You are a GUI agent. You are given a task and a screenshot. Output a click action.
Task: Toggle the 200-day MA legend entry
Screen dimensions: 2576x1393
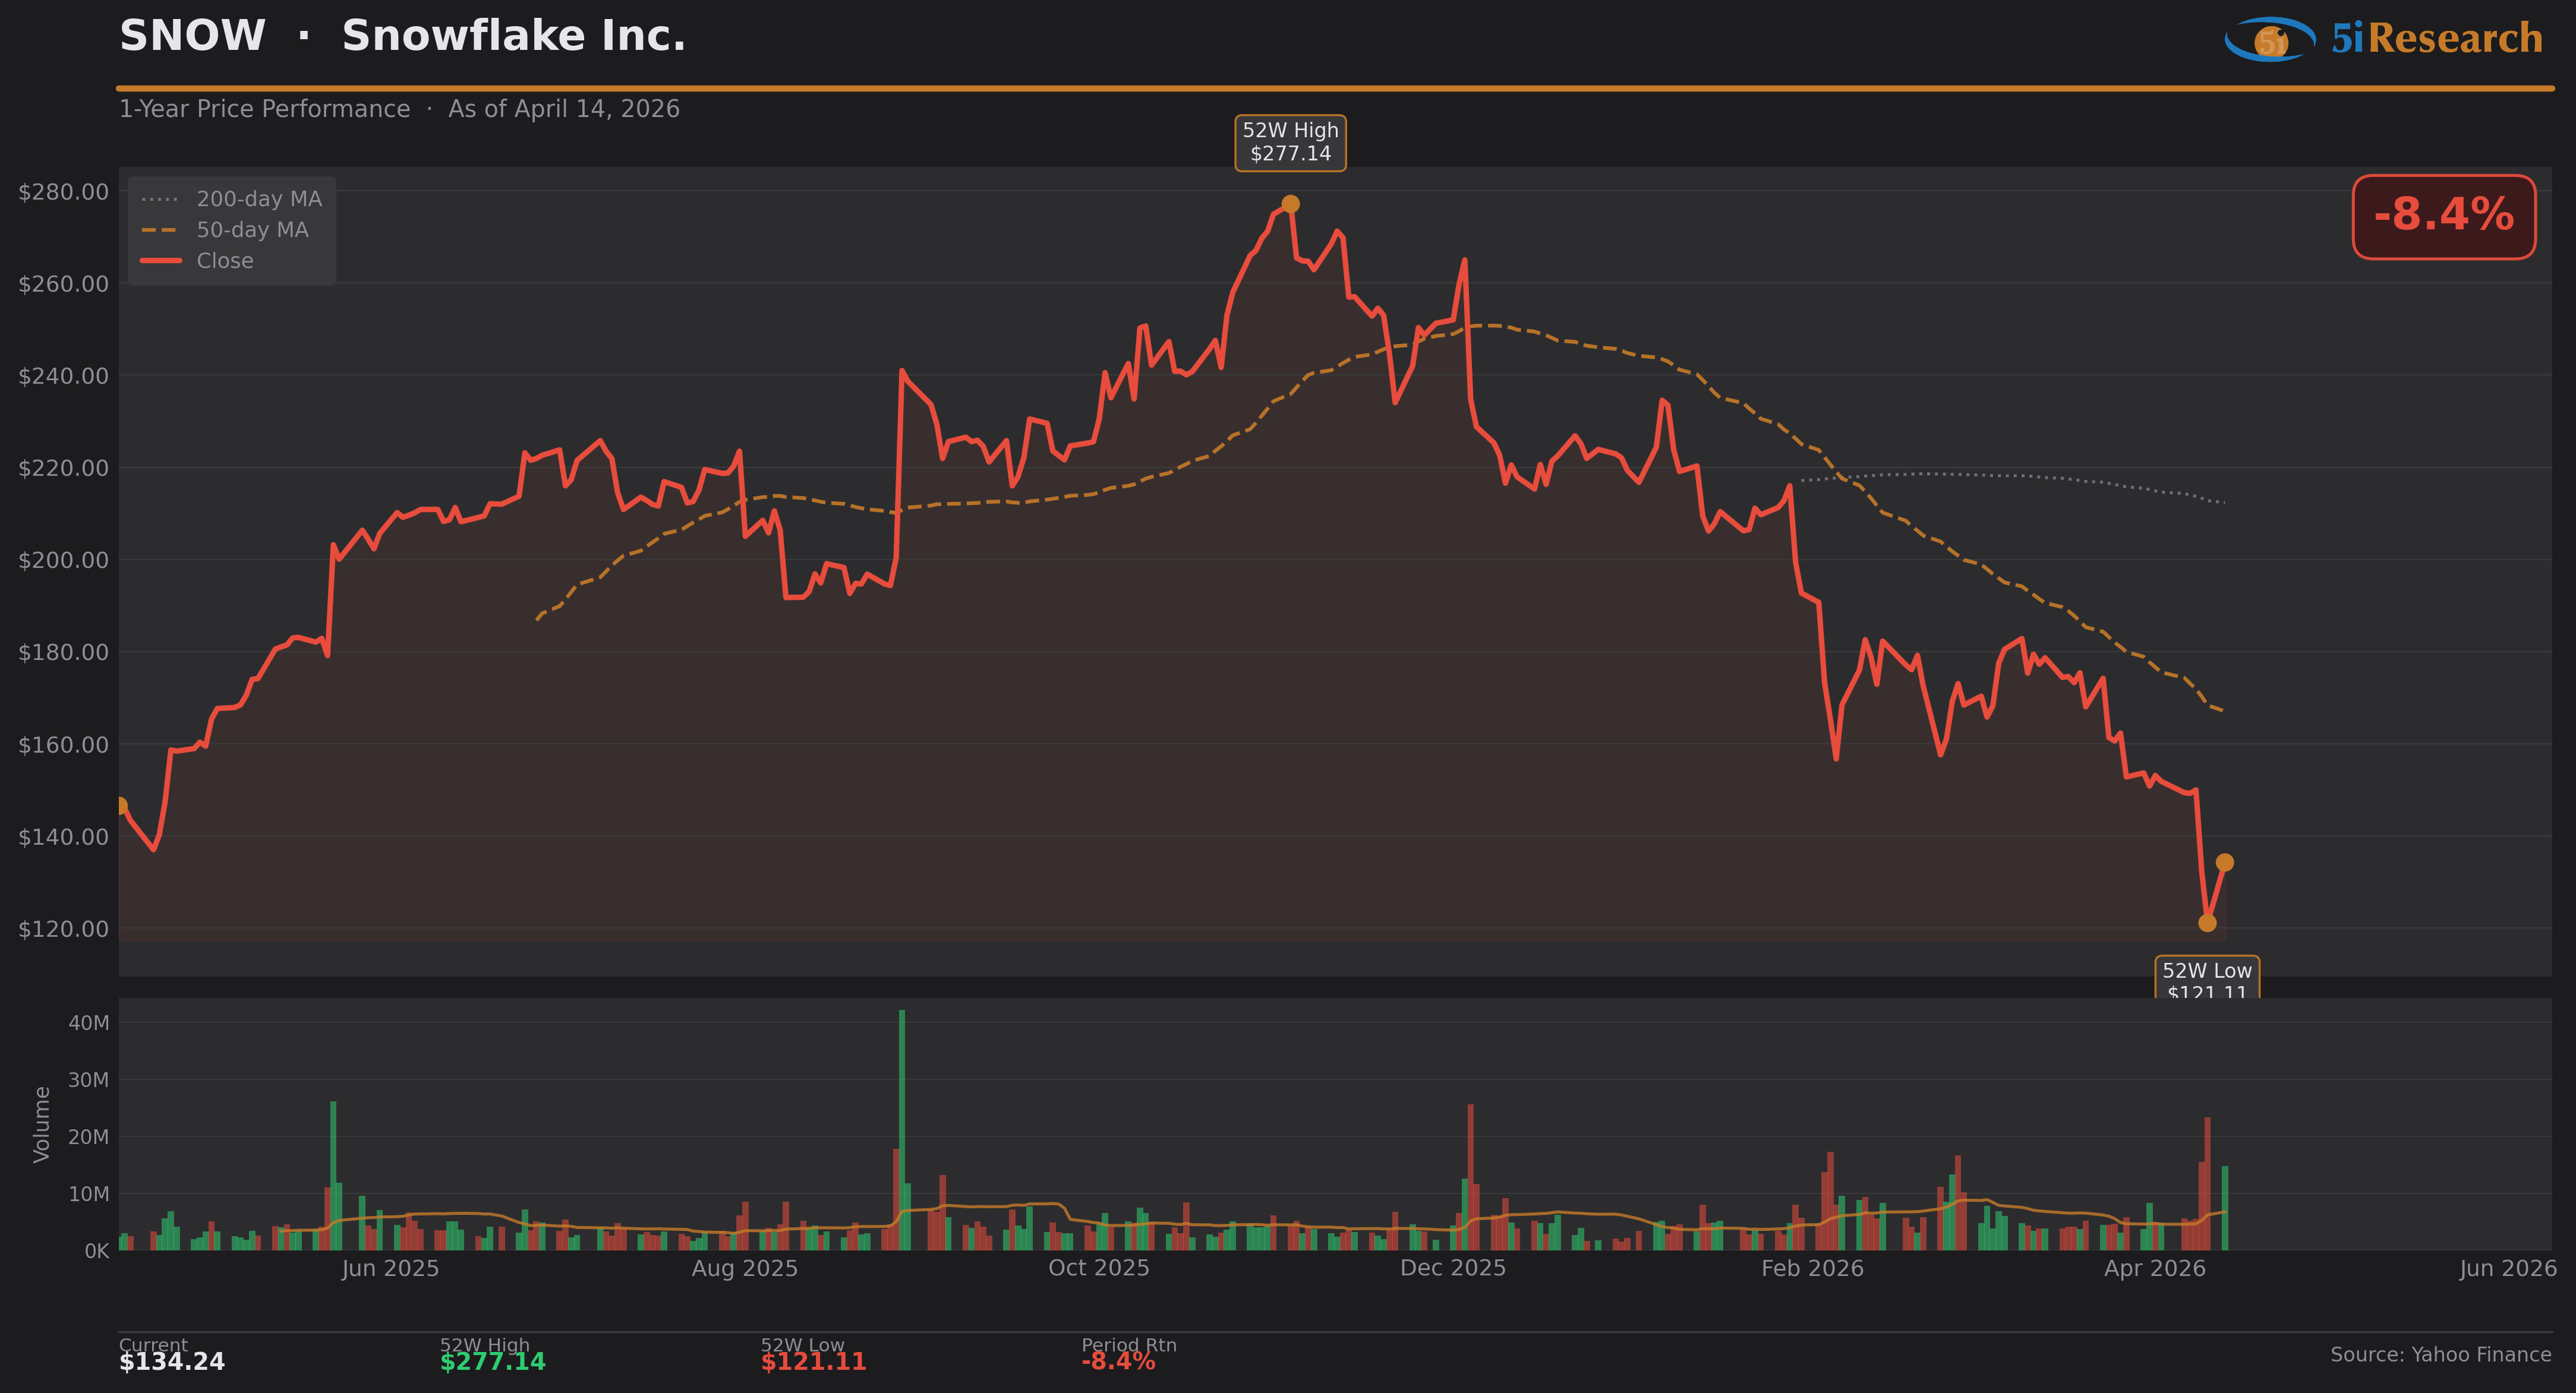click(x=258, y=199)
